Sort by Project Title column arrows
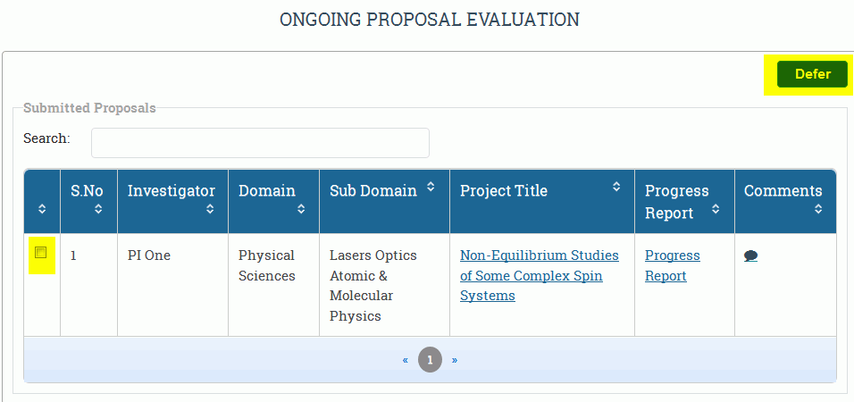 [x=616, y=187]
